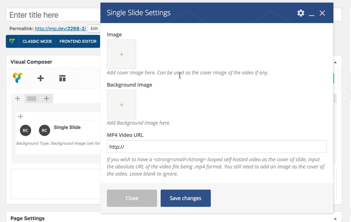
Task: Collapse the Visual Composer panel
Action: (x=335, y=62)
